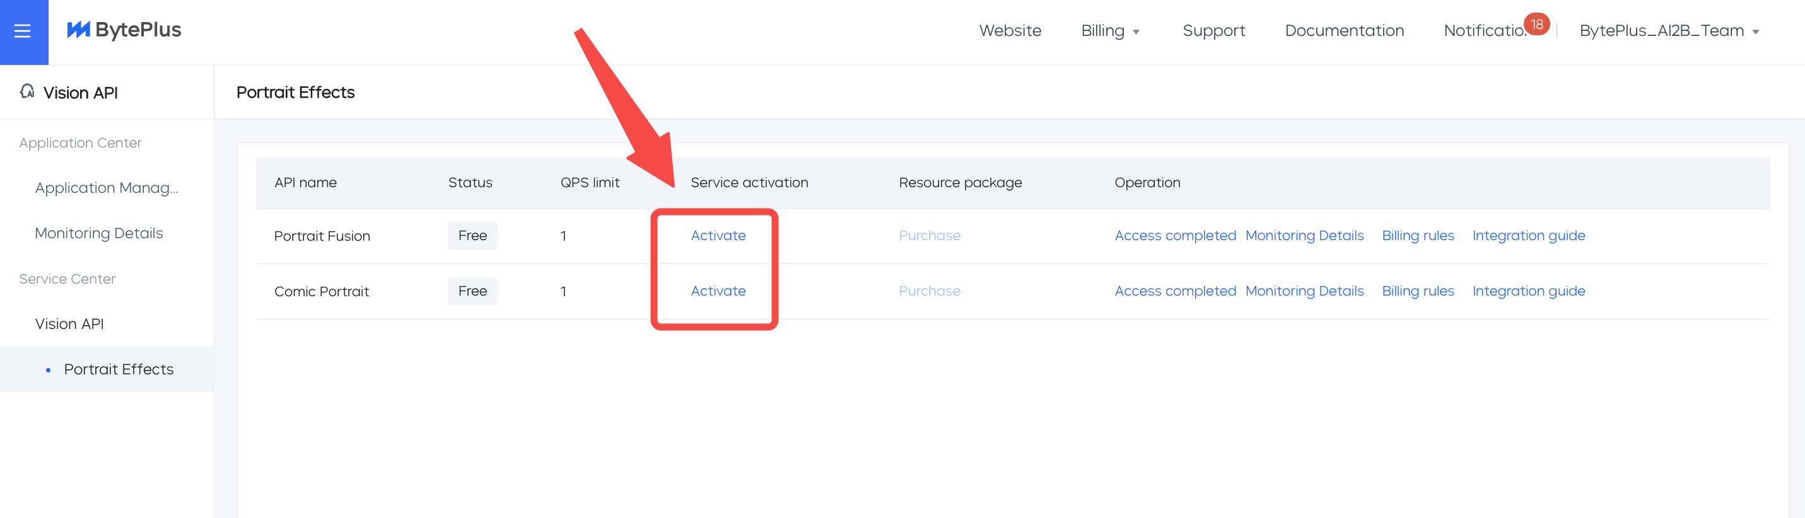This screenshot has width=1805, height=518.
Task: Open Documentation in top bar
Action: 1344,31
